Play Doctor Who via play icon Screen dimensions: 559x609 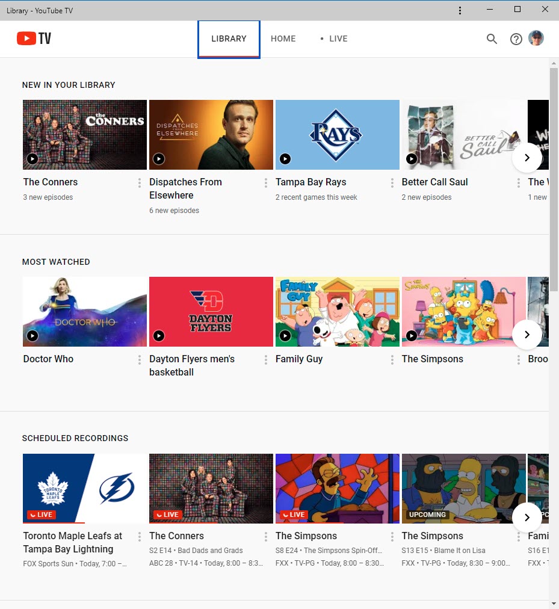click(32, 336)
